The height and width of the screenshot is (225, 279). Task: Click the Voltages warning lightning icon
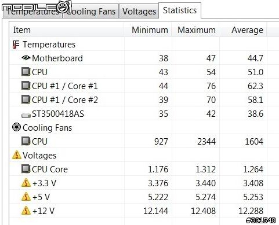pos(17,155)
